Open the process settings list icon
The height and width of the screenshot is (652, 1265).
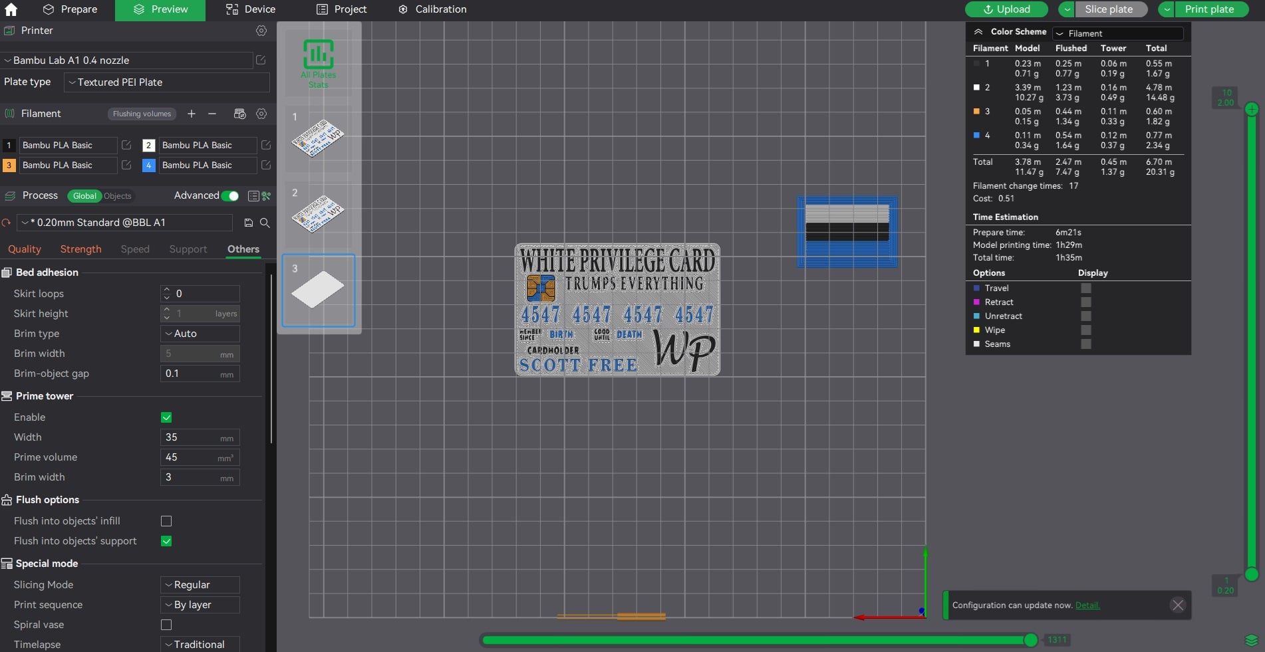pyautogui.click(x=253, y=196)
